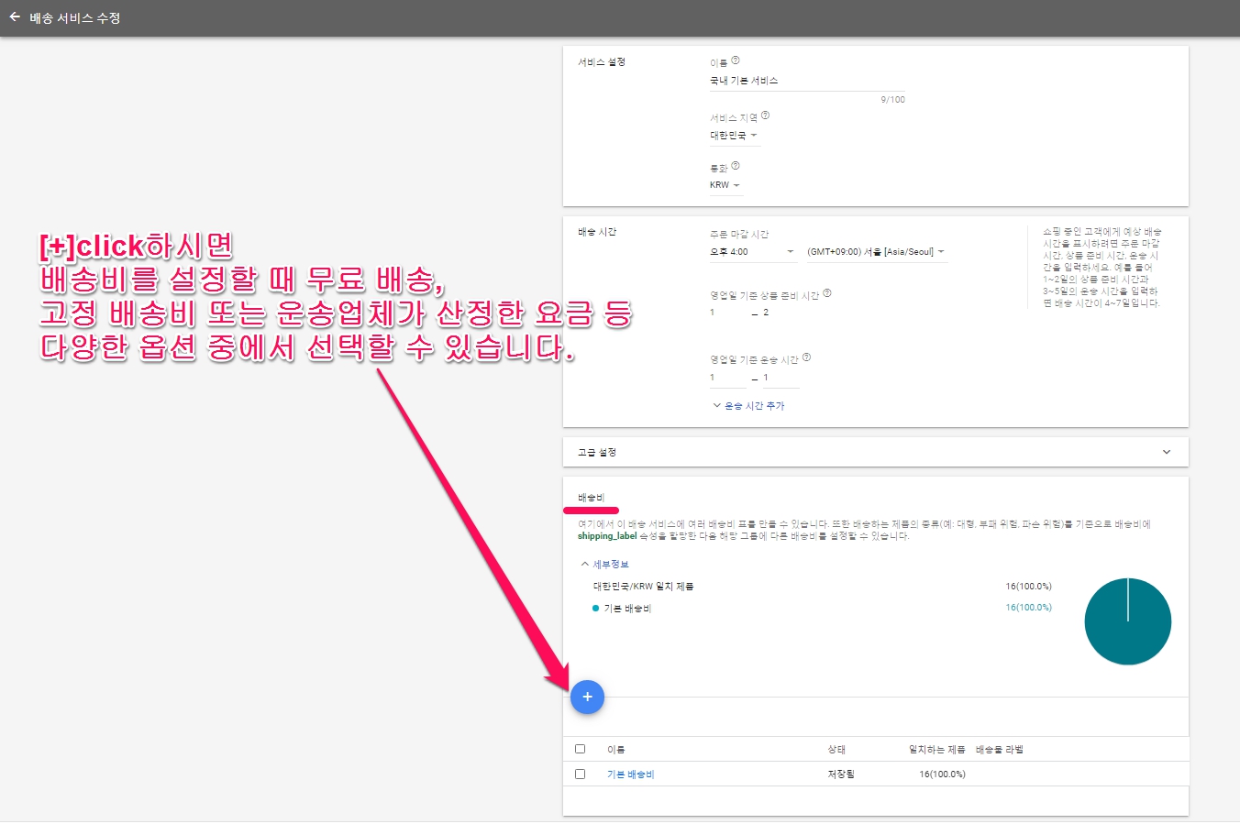Expand the 고급 설정 panel chevron
1240x824 pixels.
[1167, 452]
